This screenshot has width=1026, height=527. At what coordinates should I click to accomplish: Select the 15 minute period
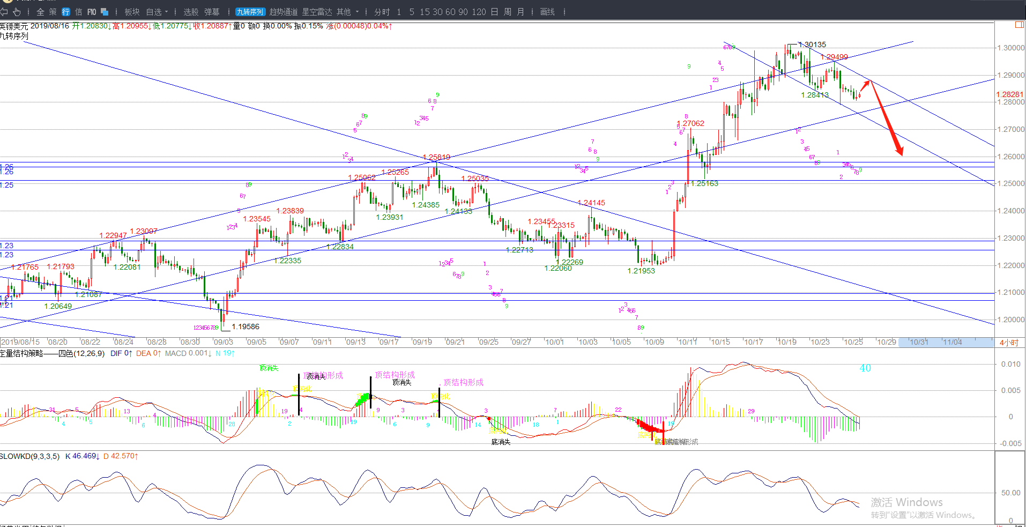coord(425,12)
